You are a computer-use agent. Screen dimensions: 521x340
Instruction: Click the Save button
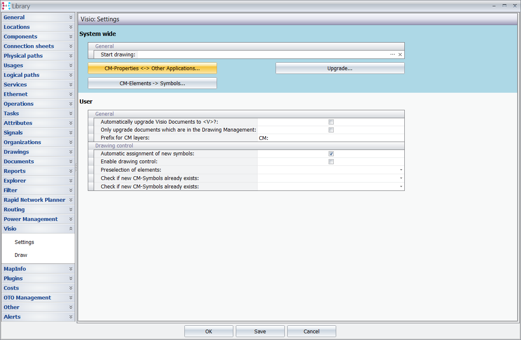(260, 332)
